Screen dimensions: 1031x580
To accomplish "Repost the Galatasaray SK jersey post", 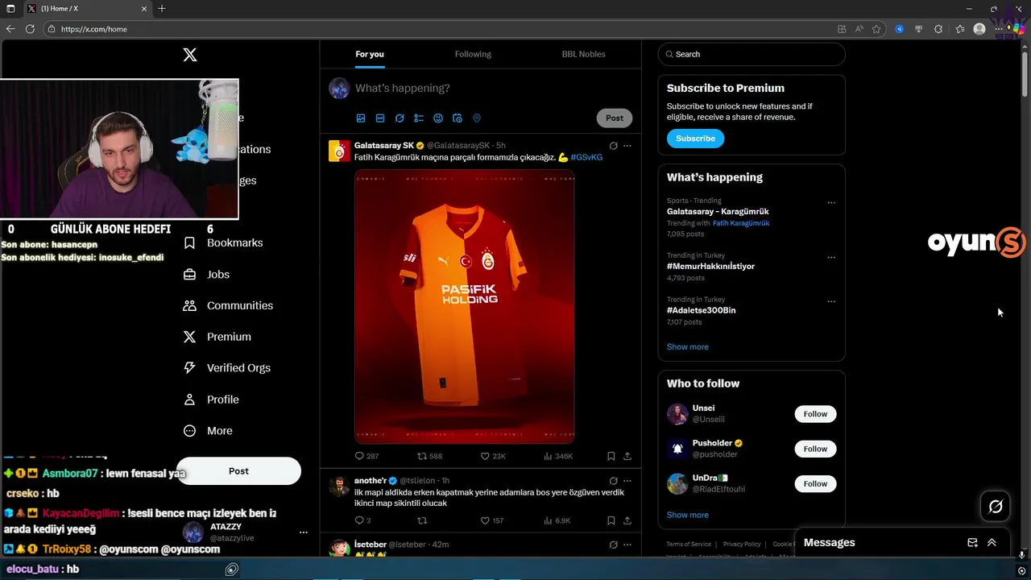I will (x=429, y=456).
